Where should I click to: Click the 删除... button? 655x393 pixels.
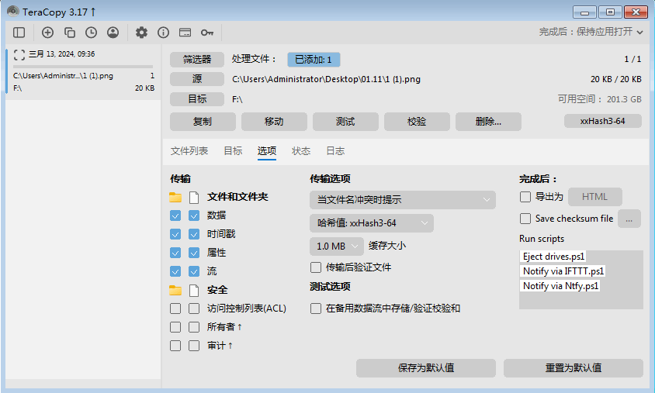pos(488,122)
